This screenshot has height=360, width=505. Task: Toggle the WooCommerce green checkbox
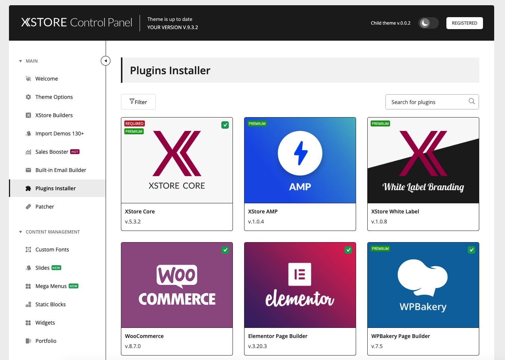tap(225, 250)
